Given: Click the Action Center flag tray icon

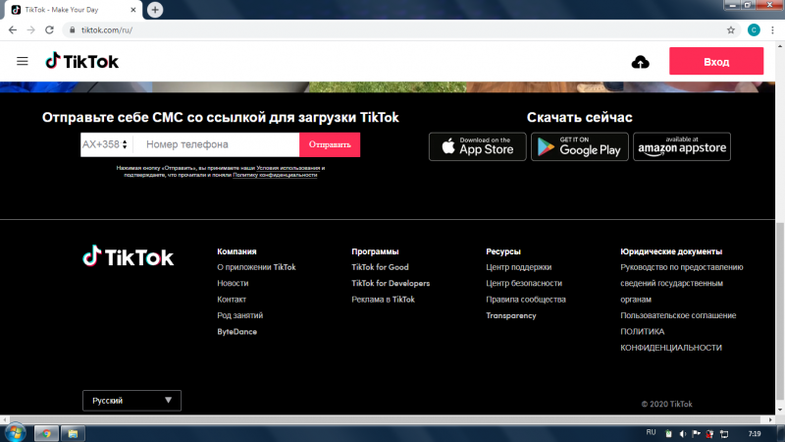Looking at the screenshot, I should (696, 433).
